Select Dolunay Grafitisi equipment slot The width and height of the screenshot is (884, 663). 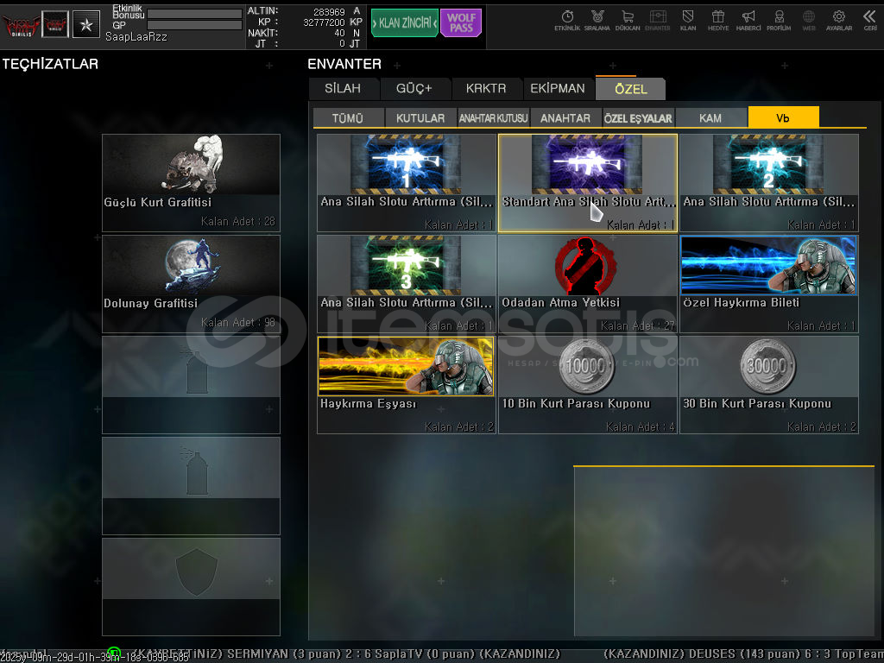pyautogui.click(x=191, y=283)
